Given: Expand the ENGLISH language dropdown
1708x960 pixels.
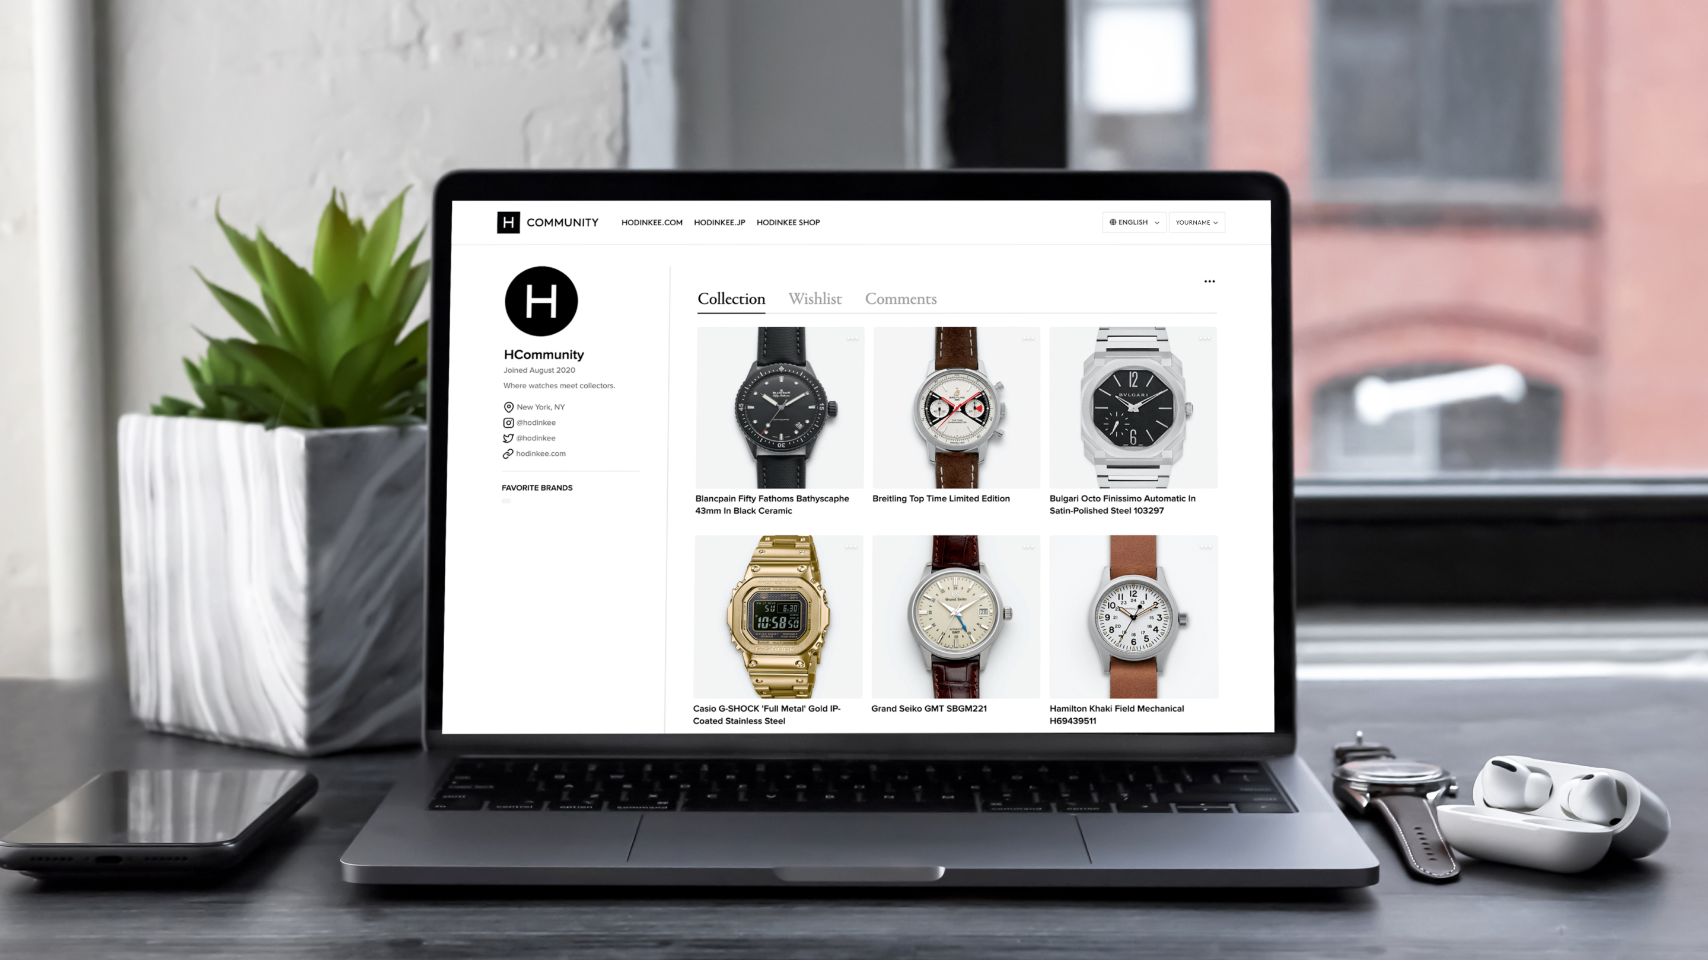Looking at the screenshot, I should [x=1135, y=222].
